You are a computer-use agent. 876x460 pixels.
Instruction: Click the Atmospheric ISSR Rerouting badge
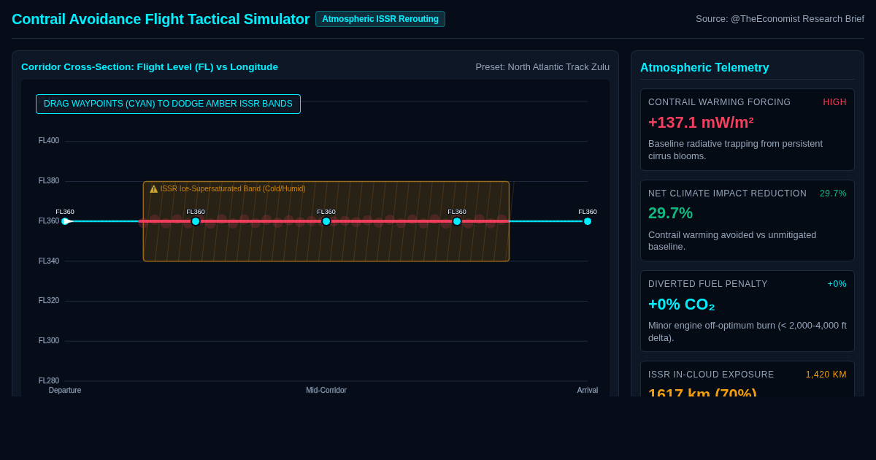[x=380, y=19]
